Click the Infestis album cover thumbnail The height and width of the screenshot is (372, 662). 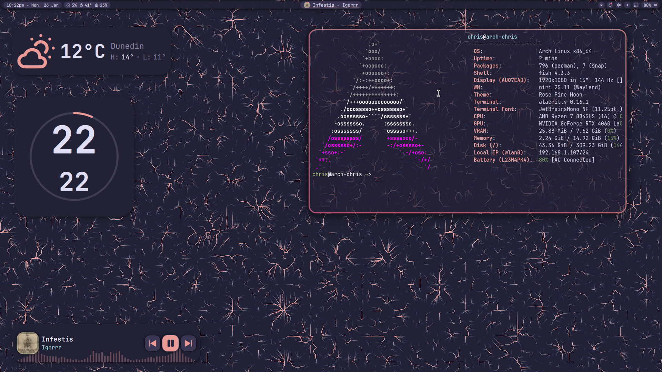(x=28, y=343)
